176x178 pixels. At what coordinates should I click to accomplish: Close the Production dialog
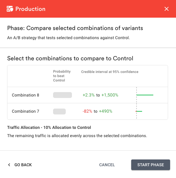coord(167,9)
